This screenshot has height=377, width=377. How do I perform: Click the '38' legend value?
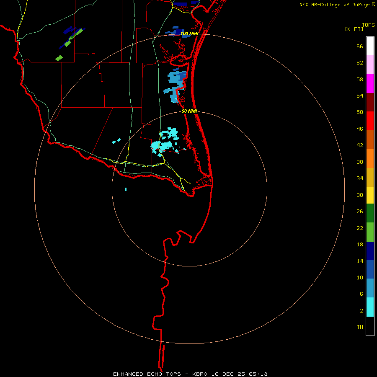[x=360, y=162]
